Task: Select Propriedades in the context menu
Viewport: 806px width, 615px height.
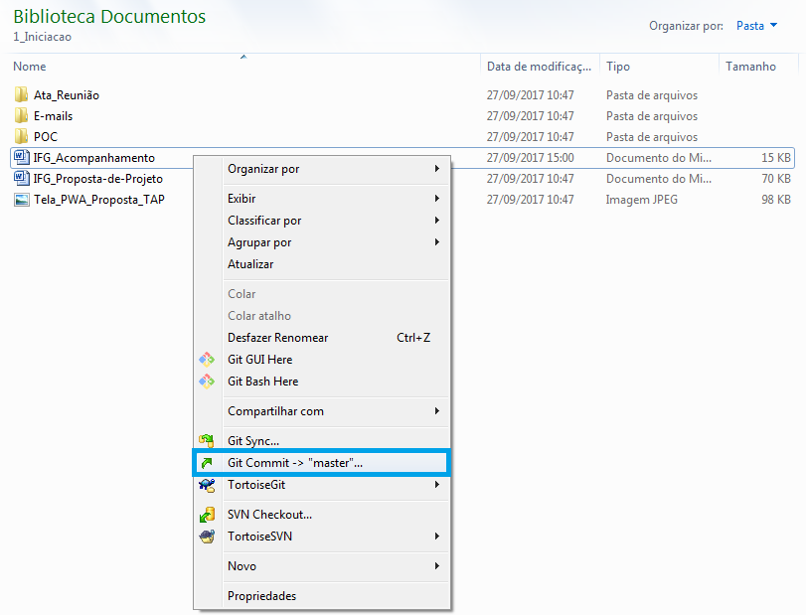Action: tap(261, 596)
